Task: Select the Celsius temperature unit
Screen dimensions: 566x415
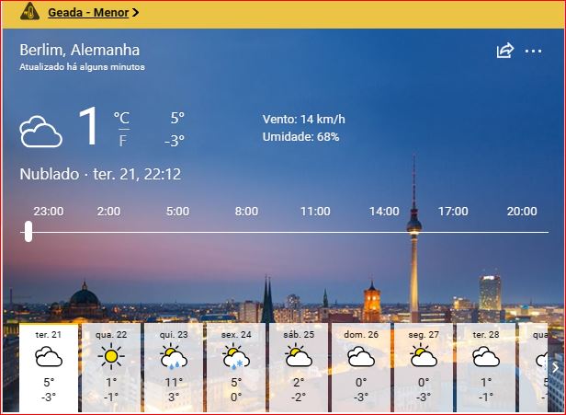Action: point(121,118)
